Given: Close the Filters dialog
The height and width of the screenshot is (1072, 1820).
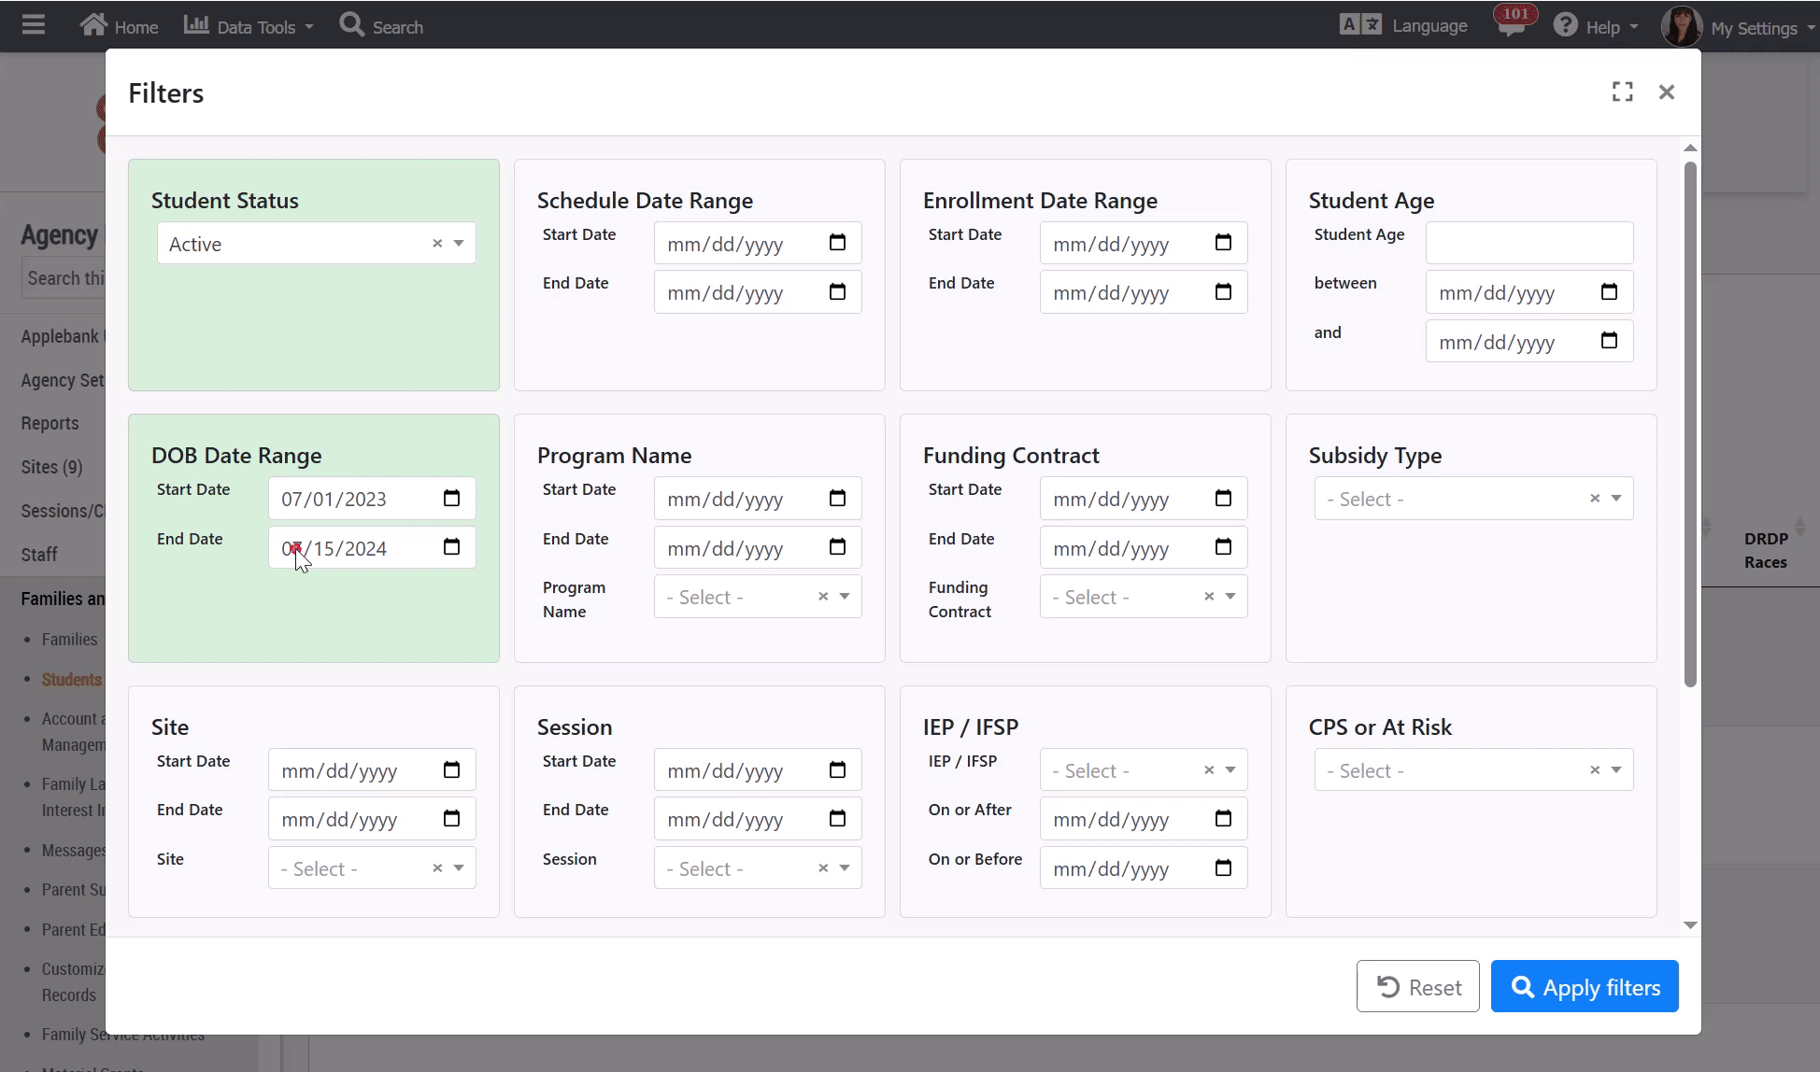Looking at the screenshot, I should click(x=1666, y=92).
